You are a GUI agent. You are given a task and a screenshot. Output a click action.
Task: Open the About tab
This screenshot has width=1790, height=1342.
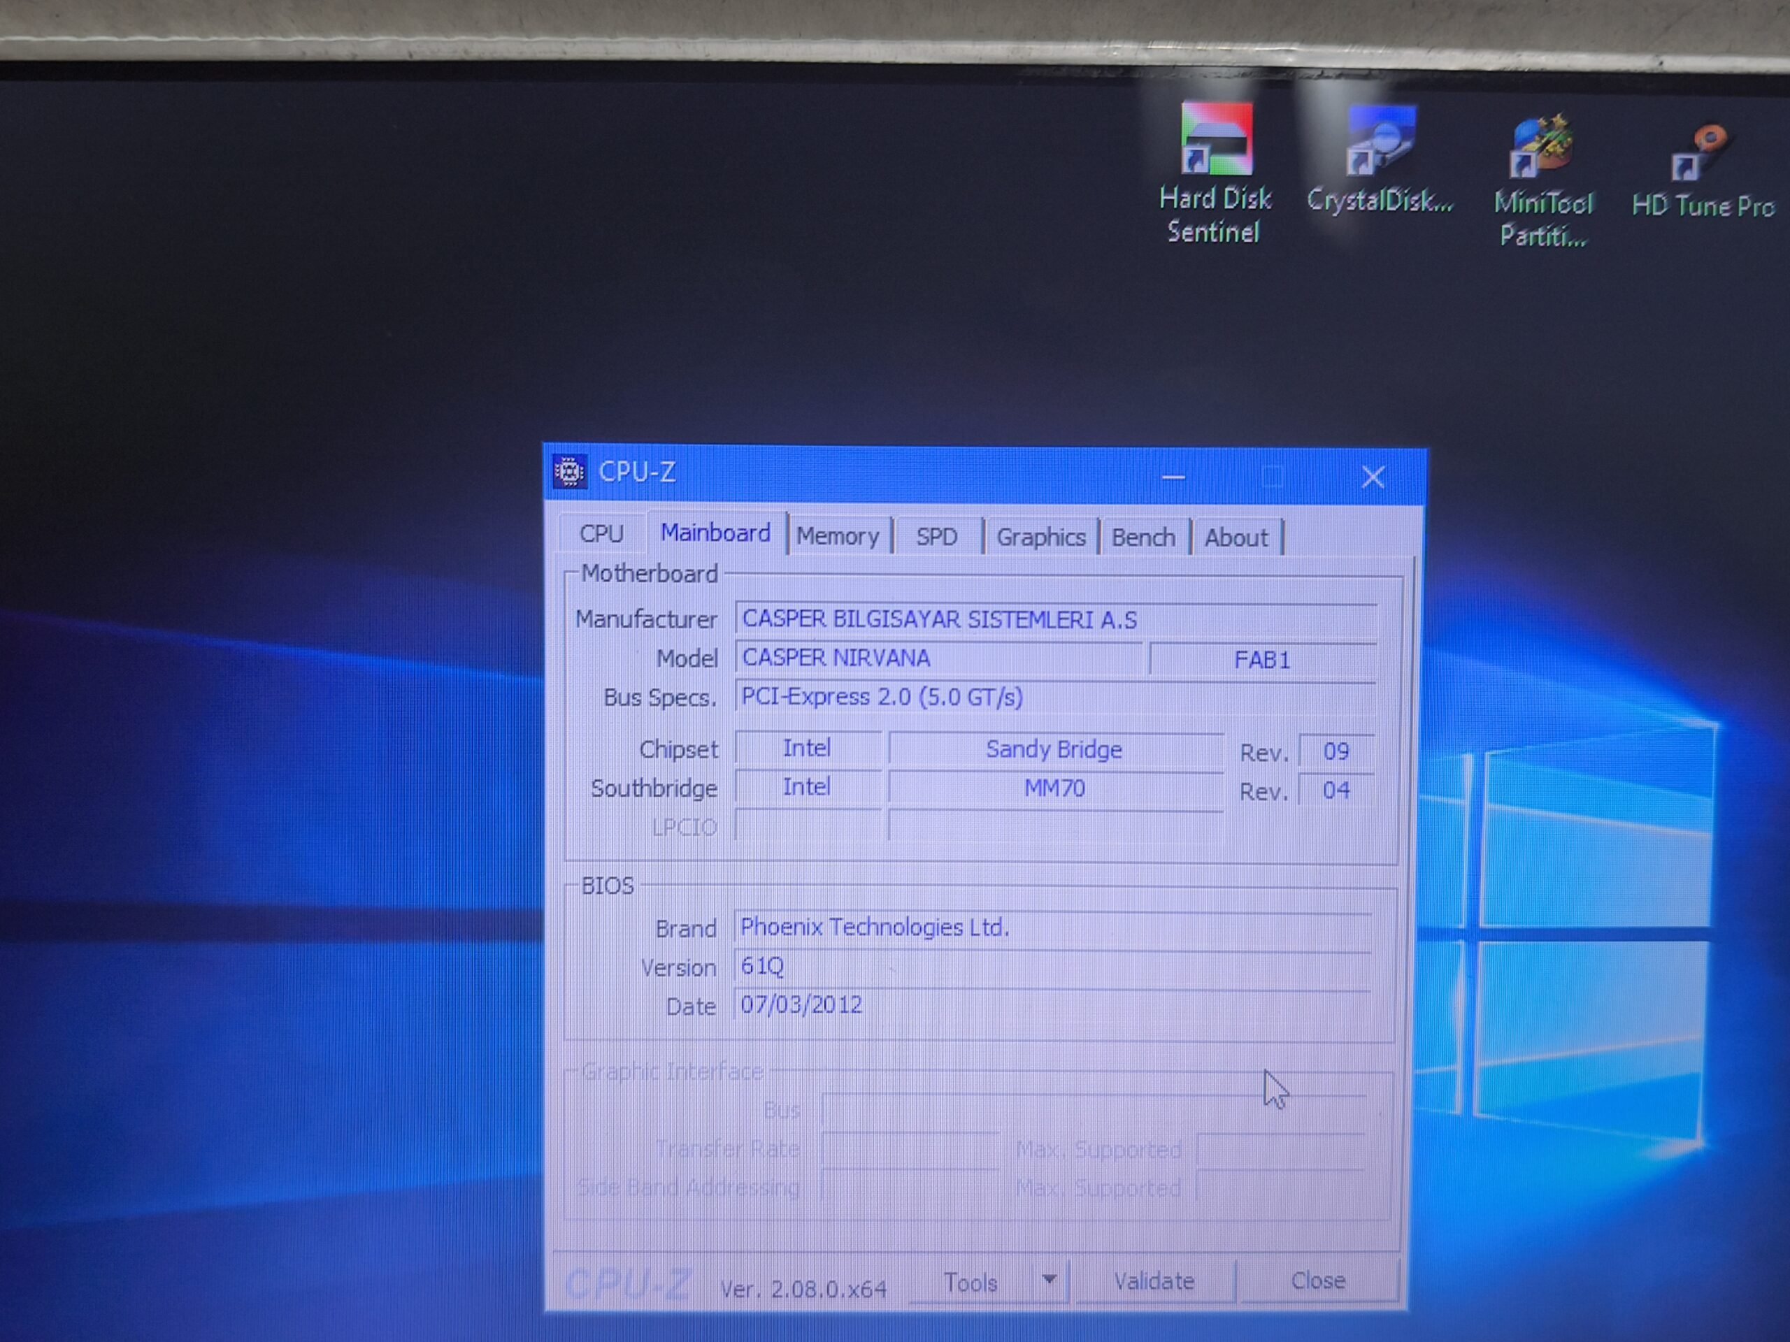1236,538
